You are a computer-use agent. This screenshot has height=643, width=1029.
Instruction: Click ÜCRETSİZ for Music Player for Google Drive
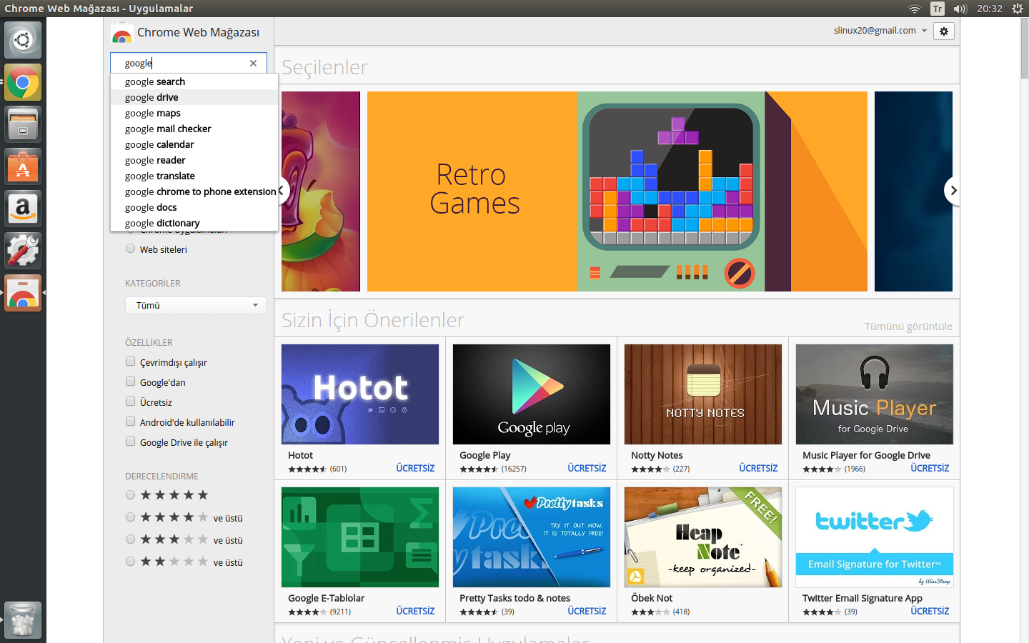(x=930, y=468)
